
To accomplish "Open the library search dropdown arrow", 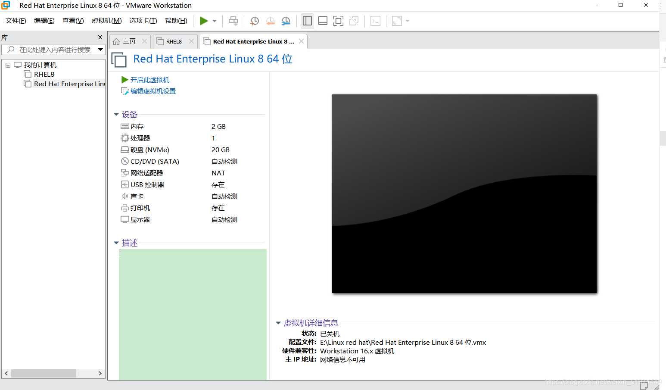I will (100, 50).
